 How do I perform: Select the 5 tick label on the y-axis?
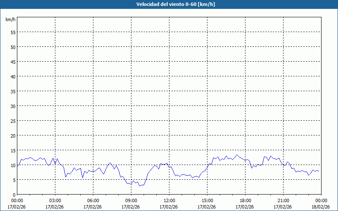(x=14, y=180)
